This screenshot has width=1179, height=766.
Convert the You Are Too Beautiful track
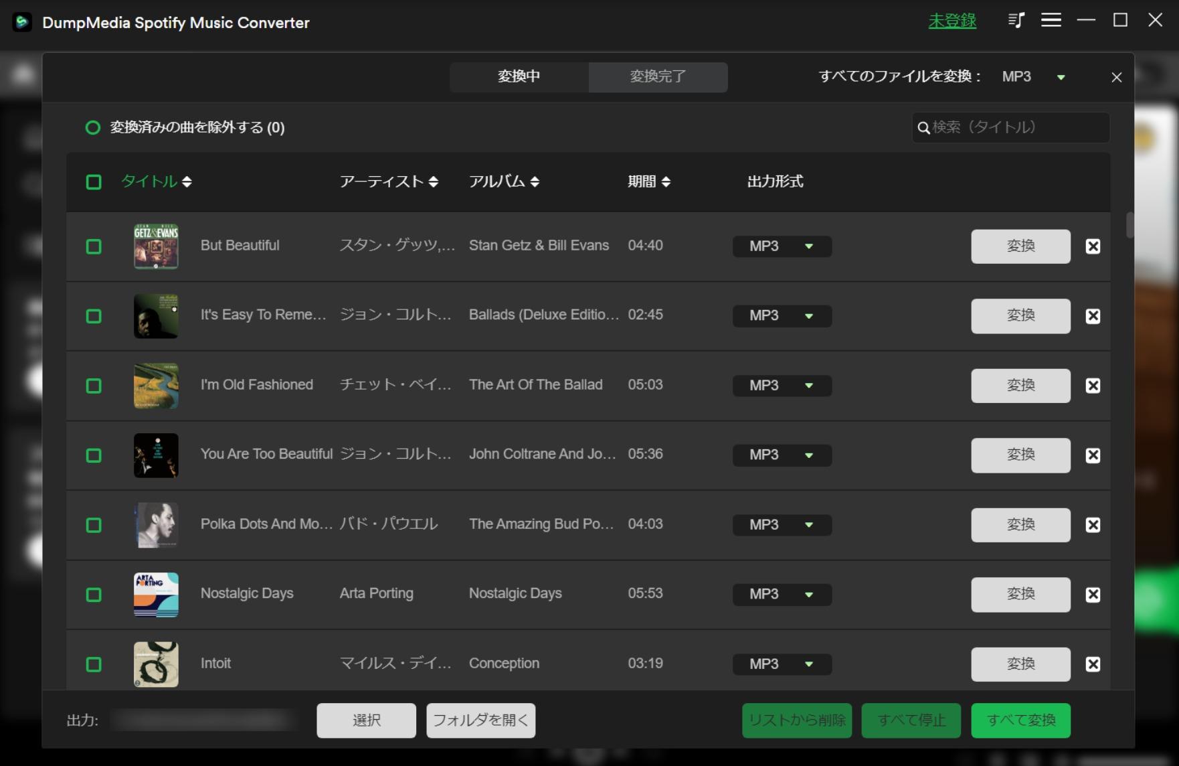pyautogui.click(x=1020, y=455)
